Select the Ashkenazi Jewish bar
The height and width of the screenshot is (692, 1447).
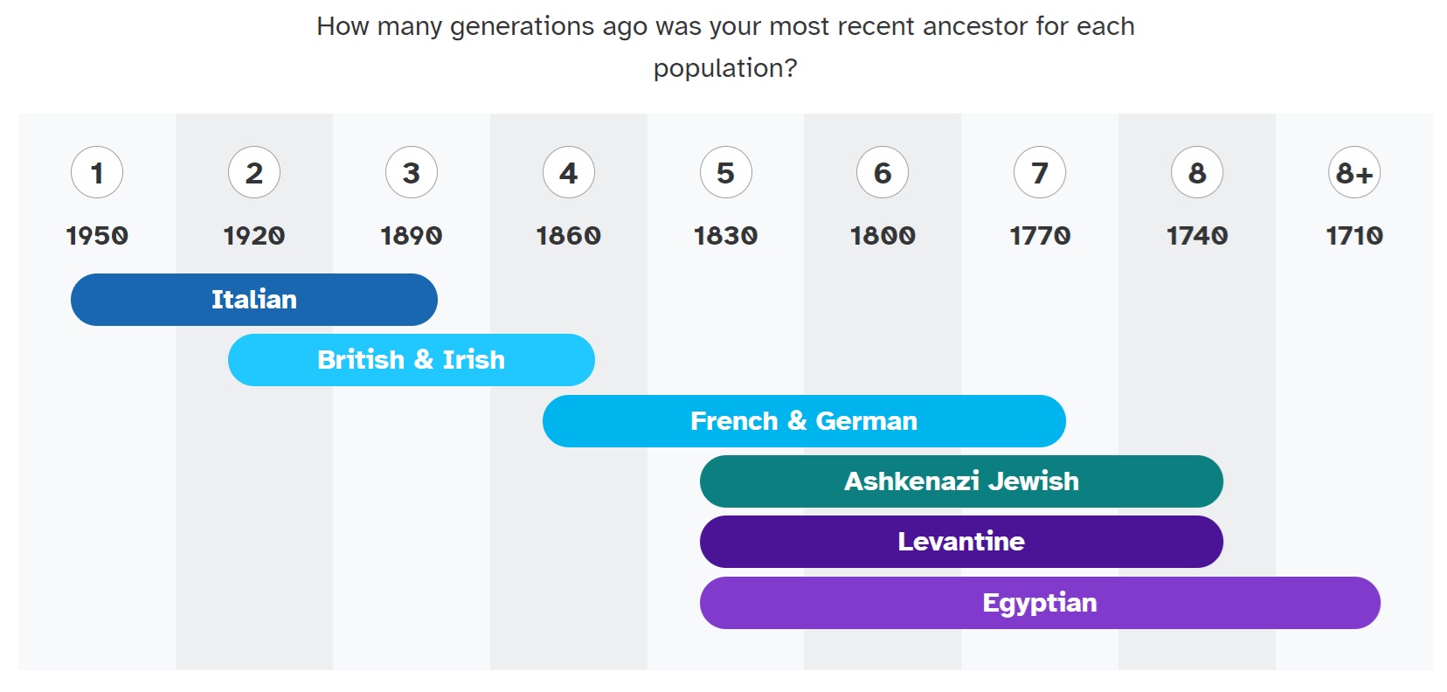(x=961, y=481)
